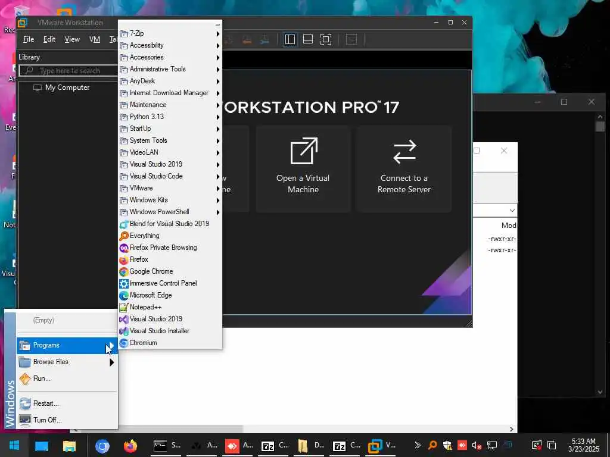The image size is (610, 457).
Task: Expand the Administrative Tools submenu arrow
Action: (218, 70)
